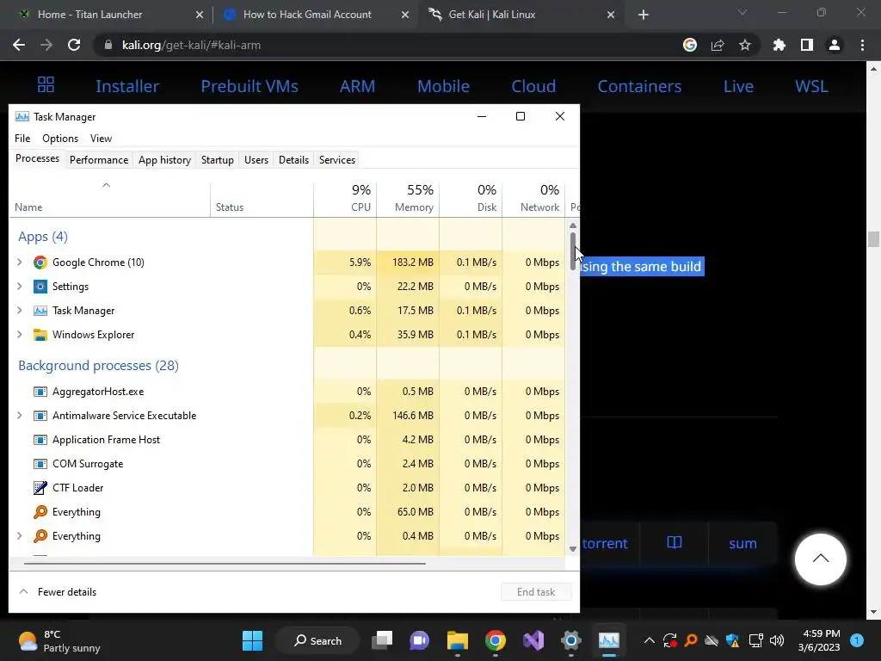Open Task View on the taskbar
This screenshot has height=661, width=881.
coord(382,640)
